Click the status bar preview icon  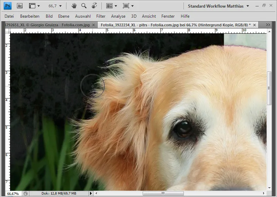pos(26,194)
